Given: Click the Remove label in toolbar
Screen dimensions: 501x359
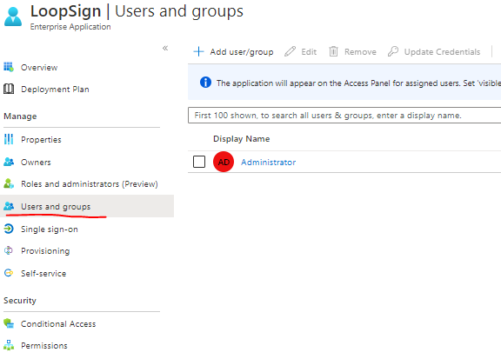Looking at the screenshot, I should click(360, 52).
